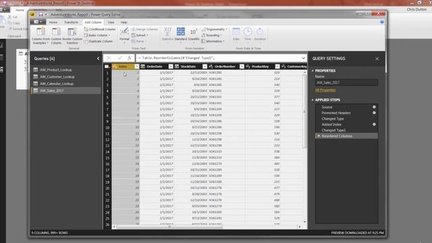Viewport: 432px width, 243px height.
Task: Open the File menu button in Power Query
Action: (38, 22)
